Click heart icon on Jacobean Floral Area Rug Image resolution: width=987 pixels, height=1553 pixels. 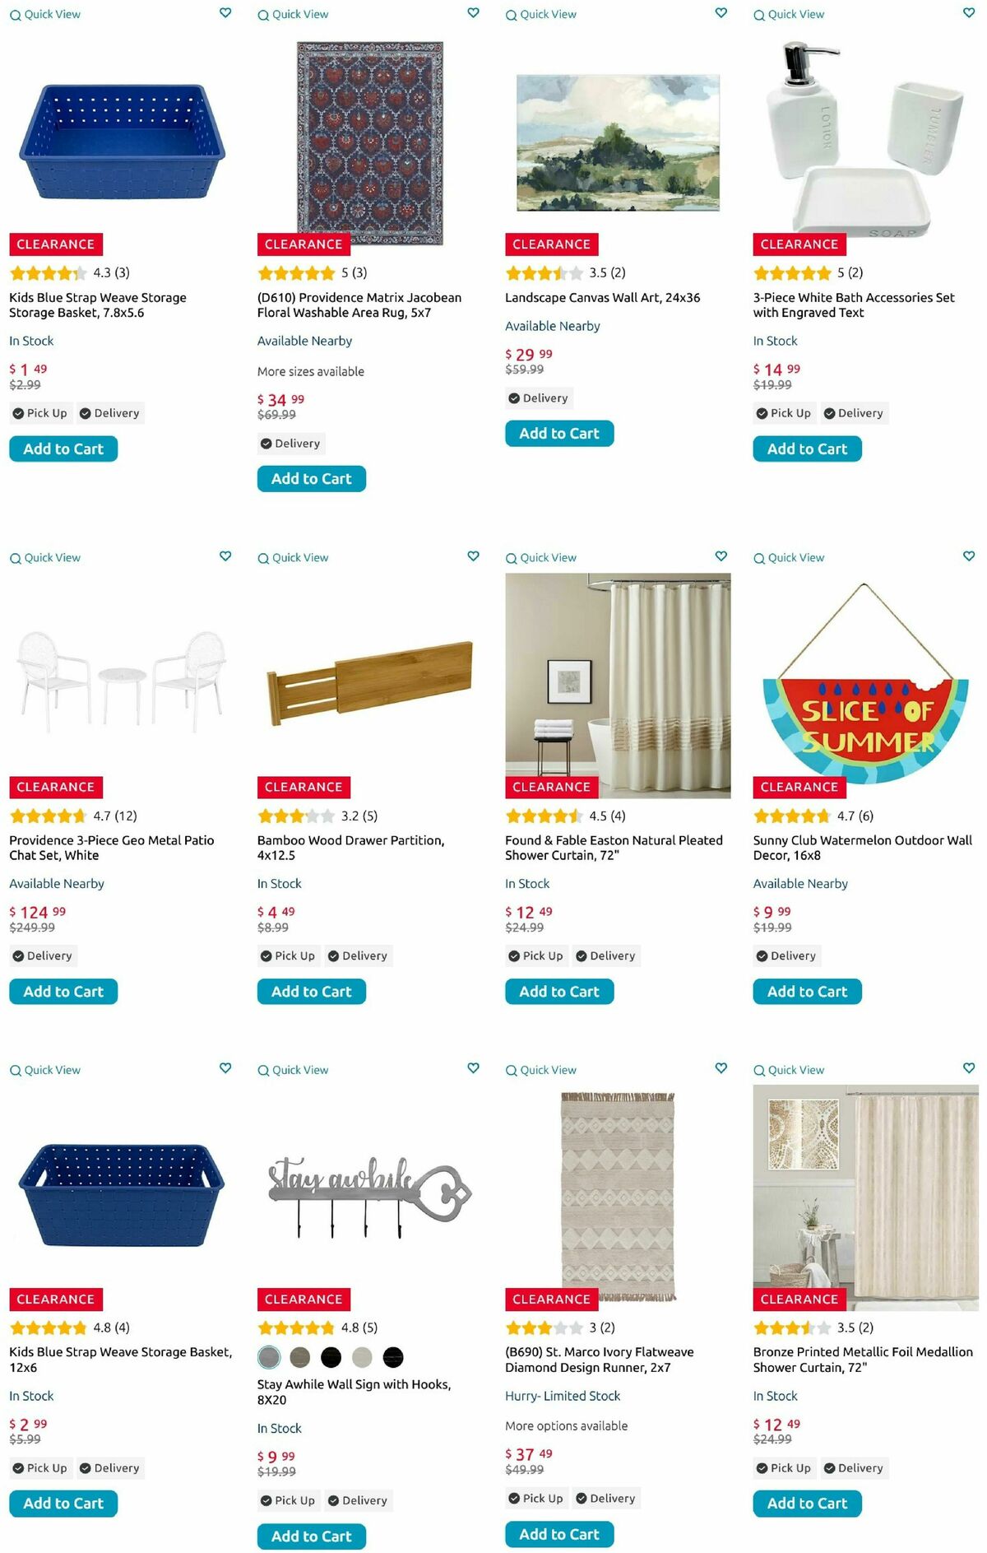tap(473, 13)
